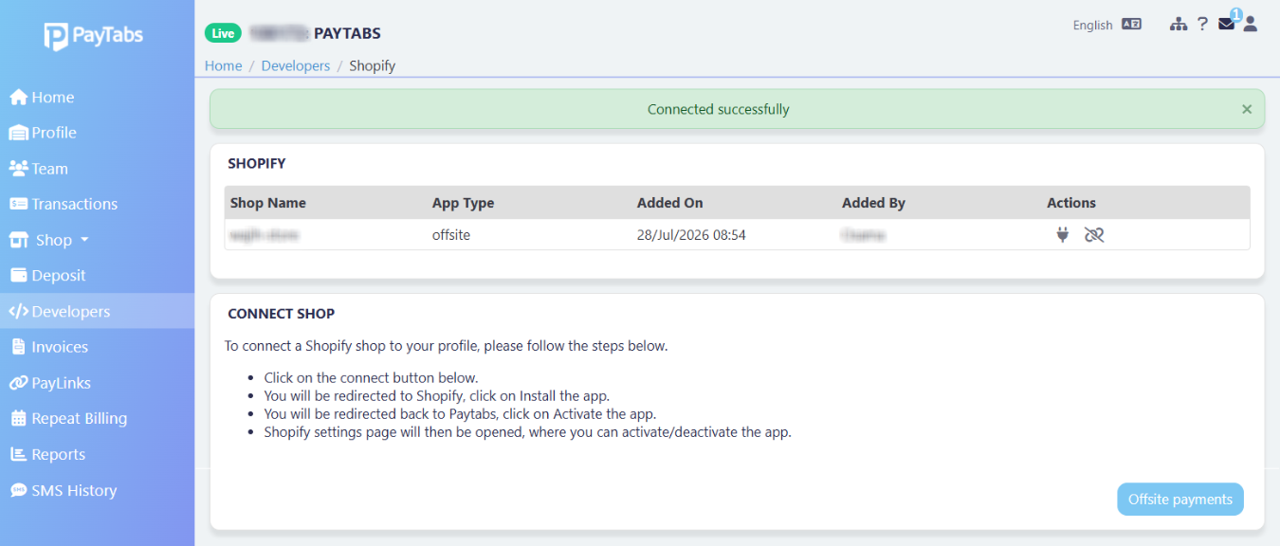Click the Profile storefront icon
Screen dimensions: 1280x546
[x=18, y=133]
